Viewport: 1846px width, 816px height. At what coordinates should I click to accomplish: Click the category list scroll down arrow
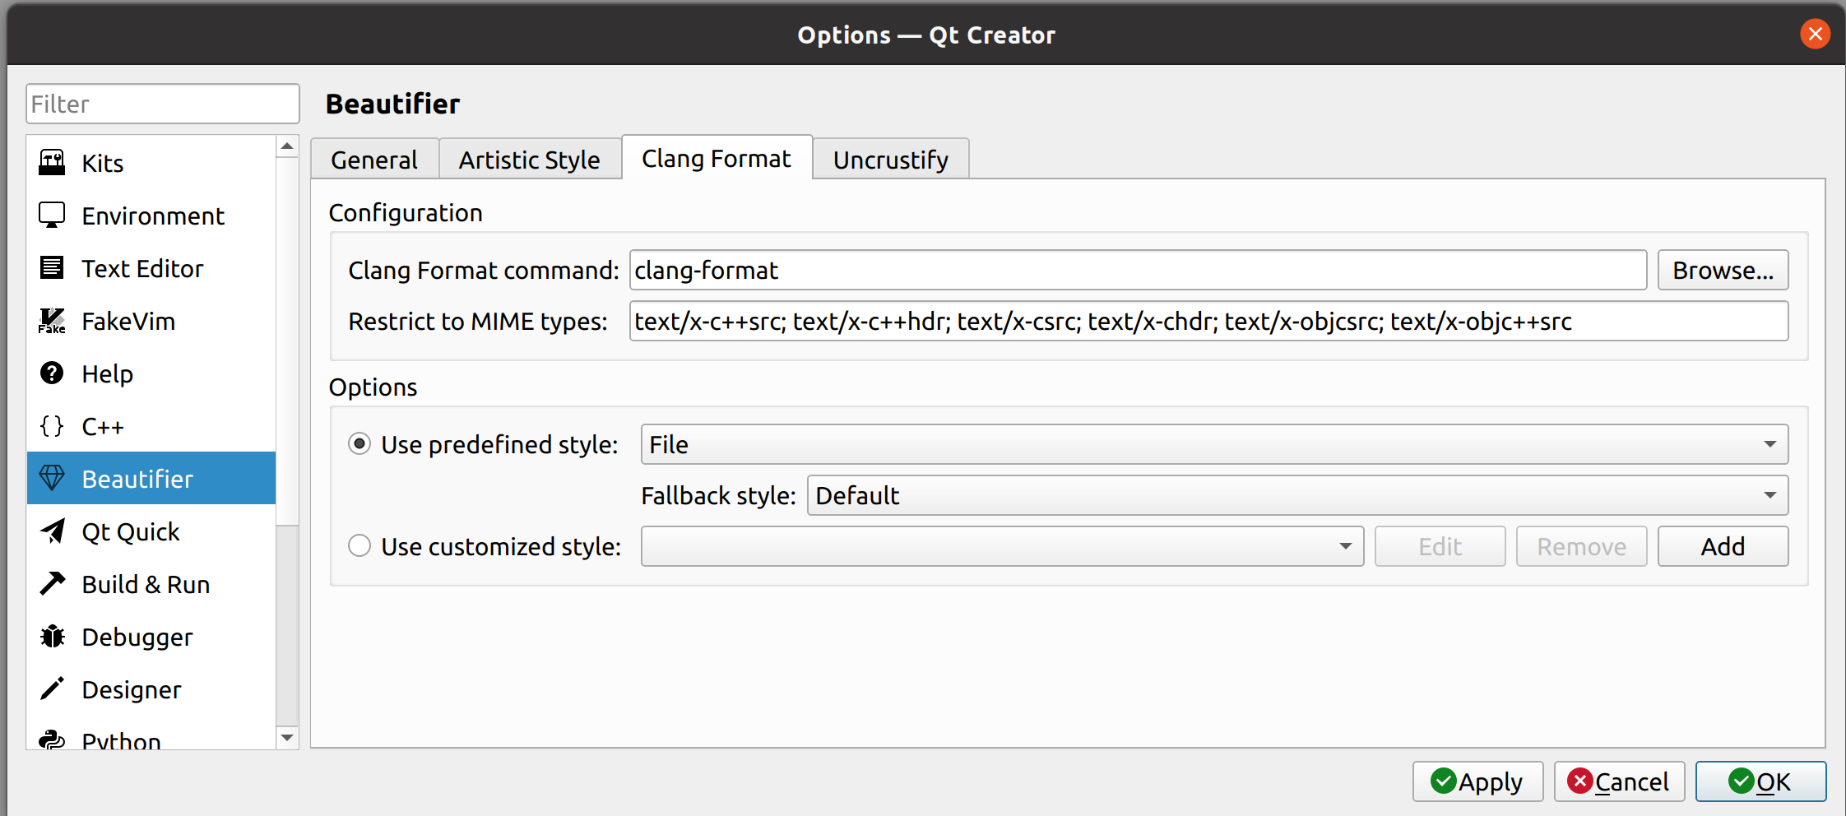(287, 738)
